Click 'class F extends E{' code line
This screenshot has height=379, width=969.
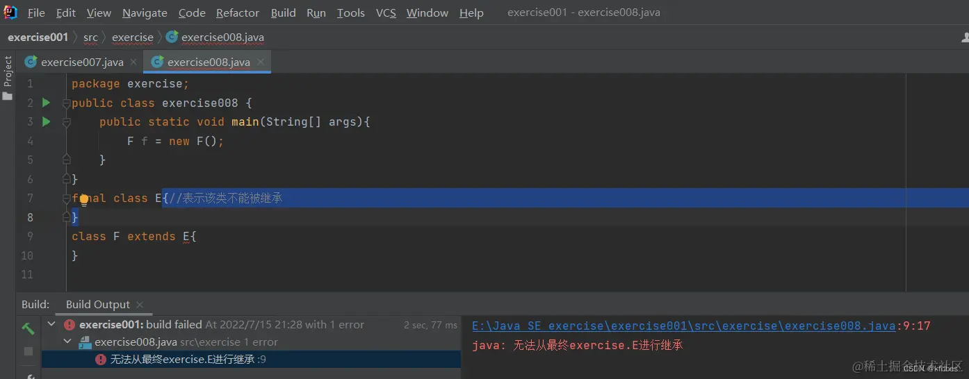[134, 236]
